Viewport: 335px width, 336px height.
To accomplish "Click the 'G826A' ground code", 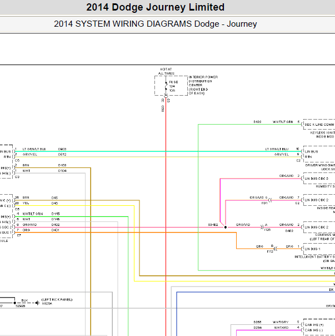I will (47, 303).
